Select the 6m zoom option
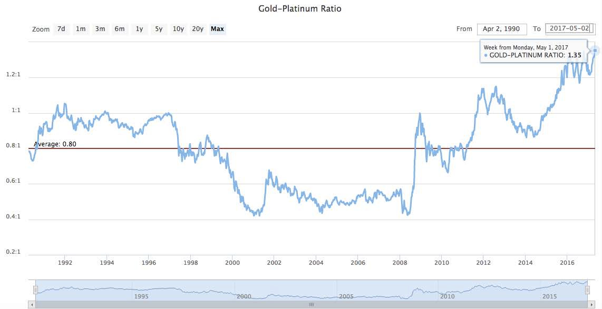Viewport: 602px width, 309px height. 120,29
